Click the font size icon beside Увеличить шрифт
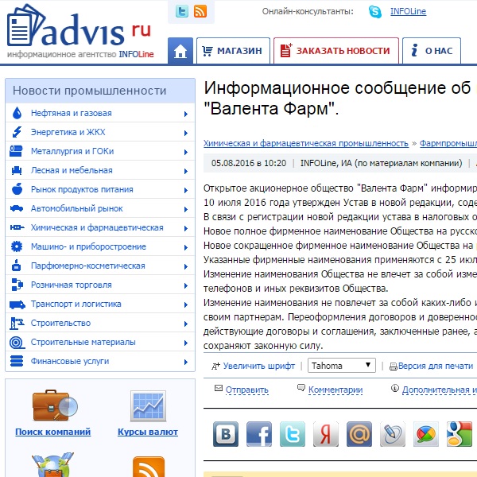477x477 pixels. pyautogui.click(x=215, y=366)
